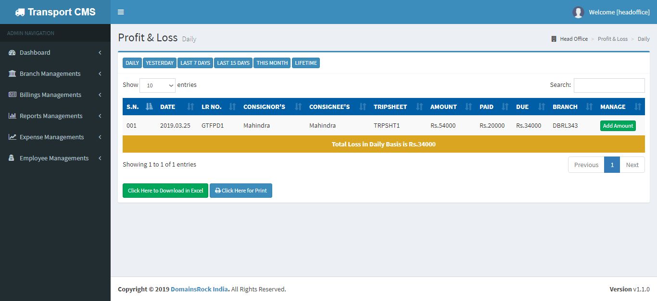
Task: Click the tripsheet cell TRPSHT1
Action: click(387, 126)
